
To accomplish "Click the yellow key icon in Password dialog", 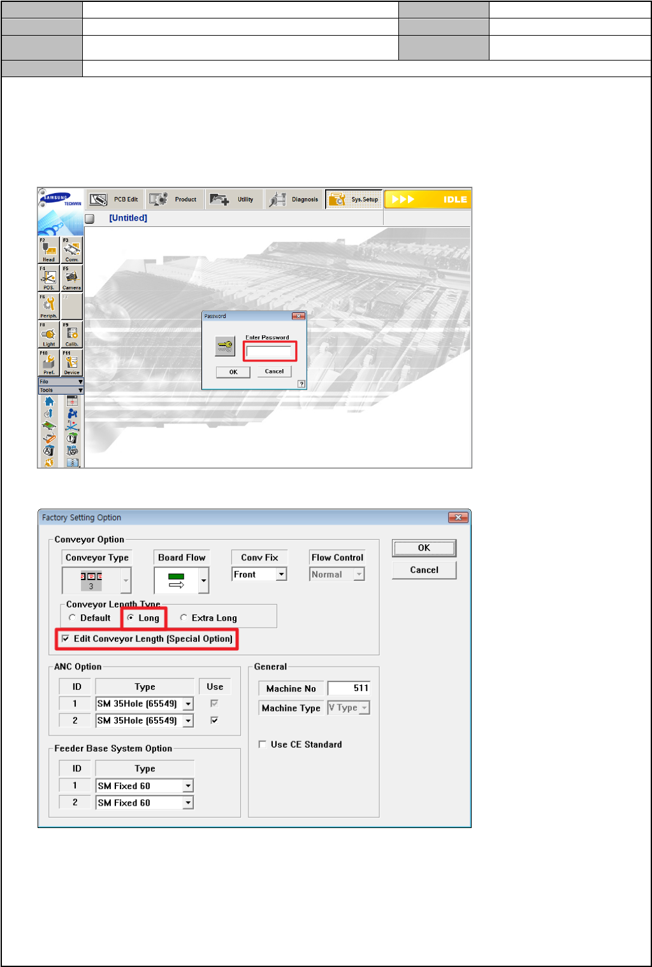I will 225,346.
